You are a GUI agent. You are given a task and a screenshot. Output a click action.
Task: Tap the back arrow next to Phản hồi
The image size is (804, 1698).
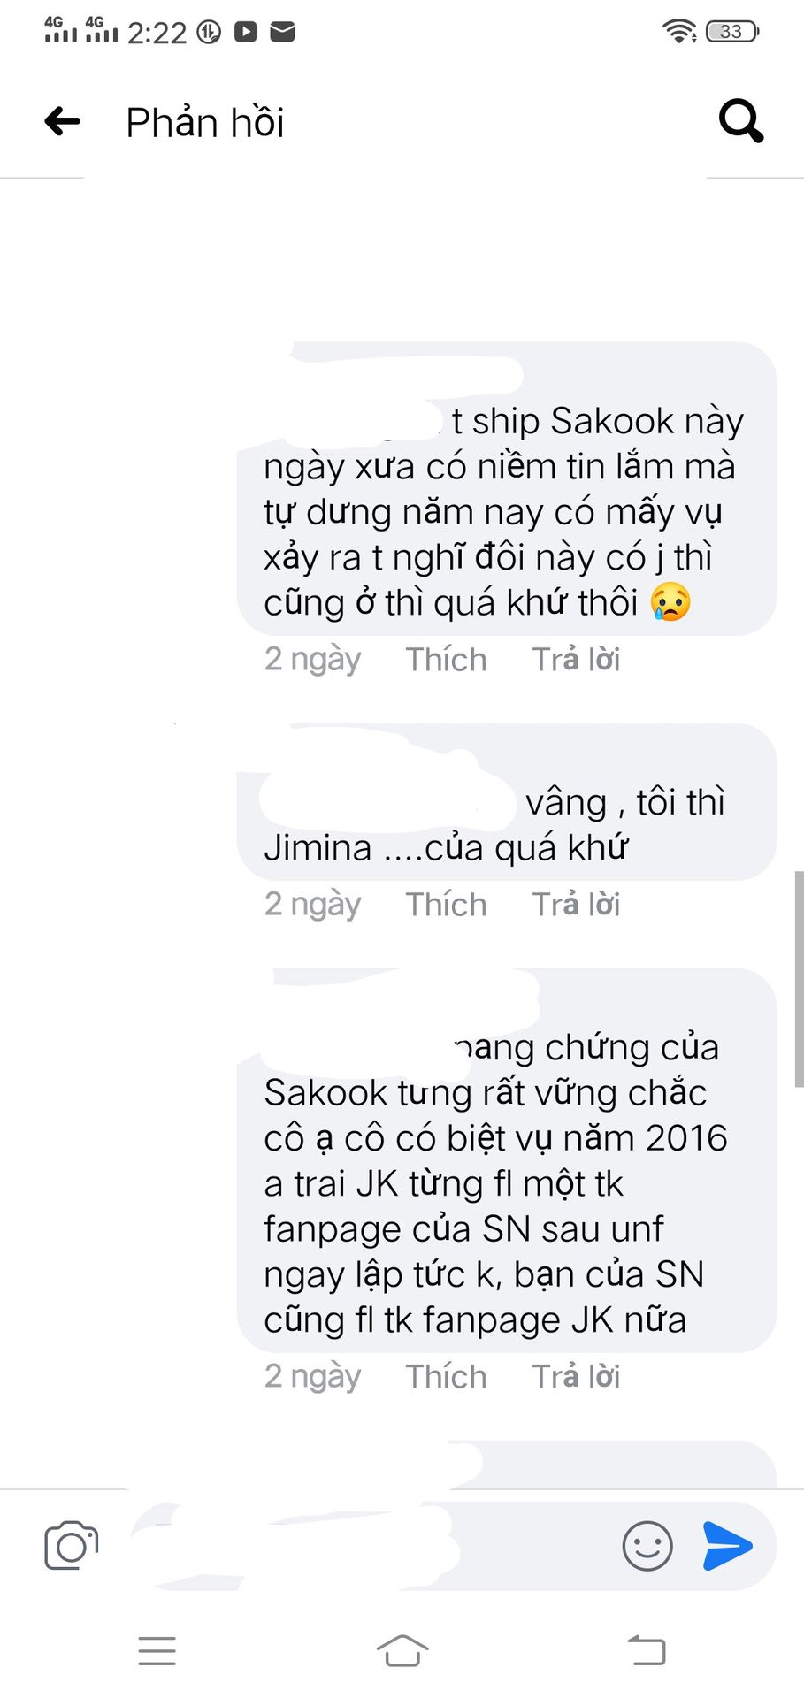tap(63, 121)
